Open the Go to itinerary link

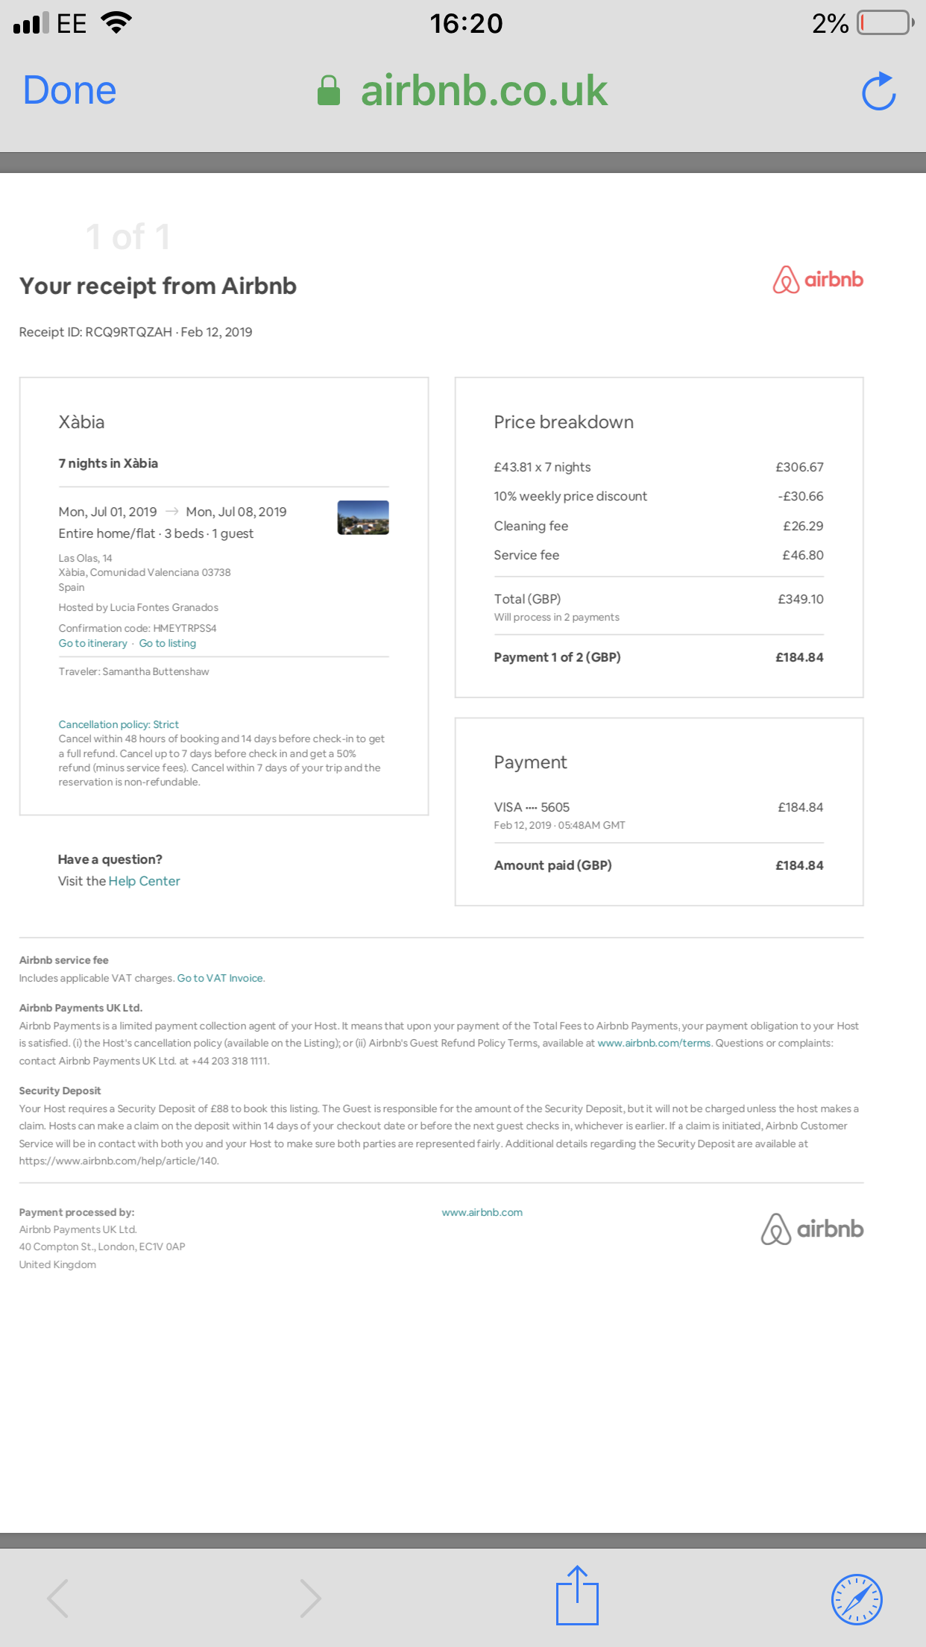(92, 643)
